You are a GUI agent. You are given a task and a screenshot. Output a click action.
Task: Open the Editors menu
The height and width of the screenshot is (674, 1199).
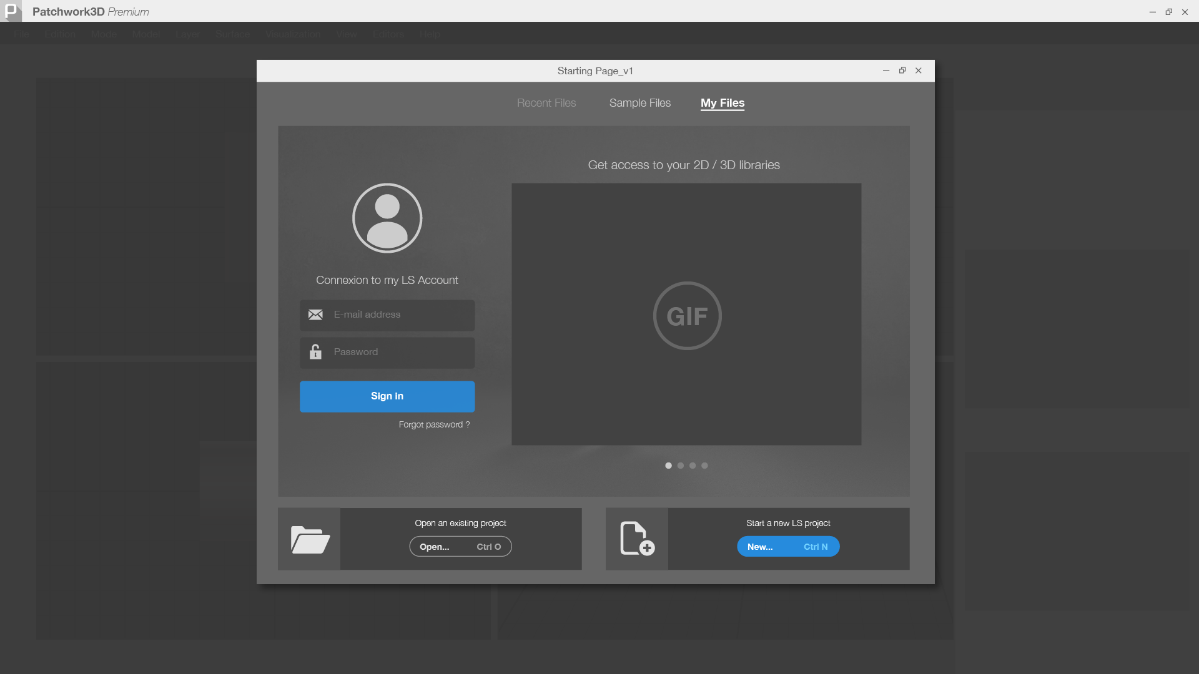[388, 34]
